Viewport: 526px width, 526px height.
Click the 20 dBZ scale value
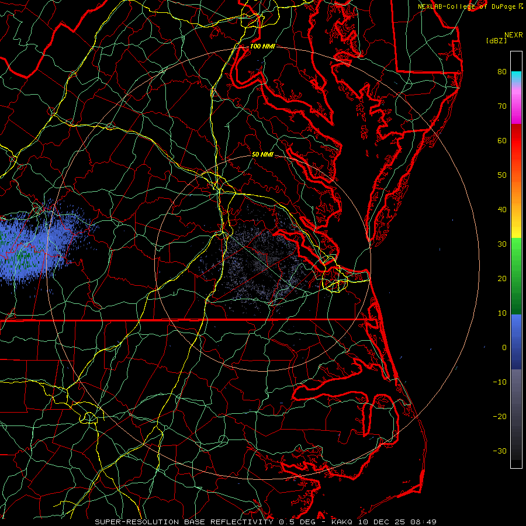click(x=502, y=278)
